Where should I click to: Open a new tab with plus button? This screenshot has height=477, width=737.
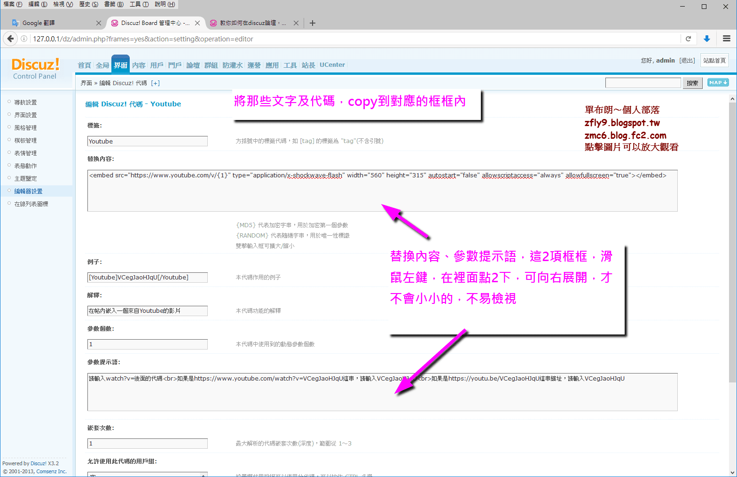[x=313, y=23]
